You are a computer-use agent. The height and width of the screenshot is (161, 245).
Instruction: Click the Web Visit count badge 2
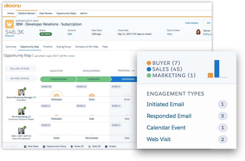coord(223,139)
